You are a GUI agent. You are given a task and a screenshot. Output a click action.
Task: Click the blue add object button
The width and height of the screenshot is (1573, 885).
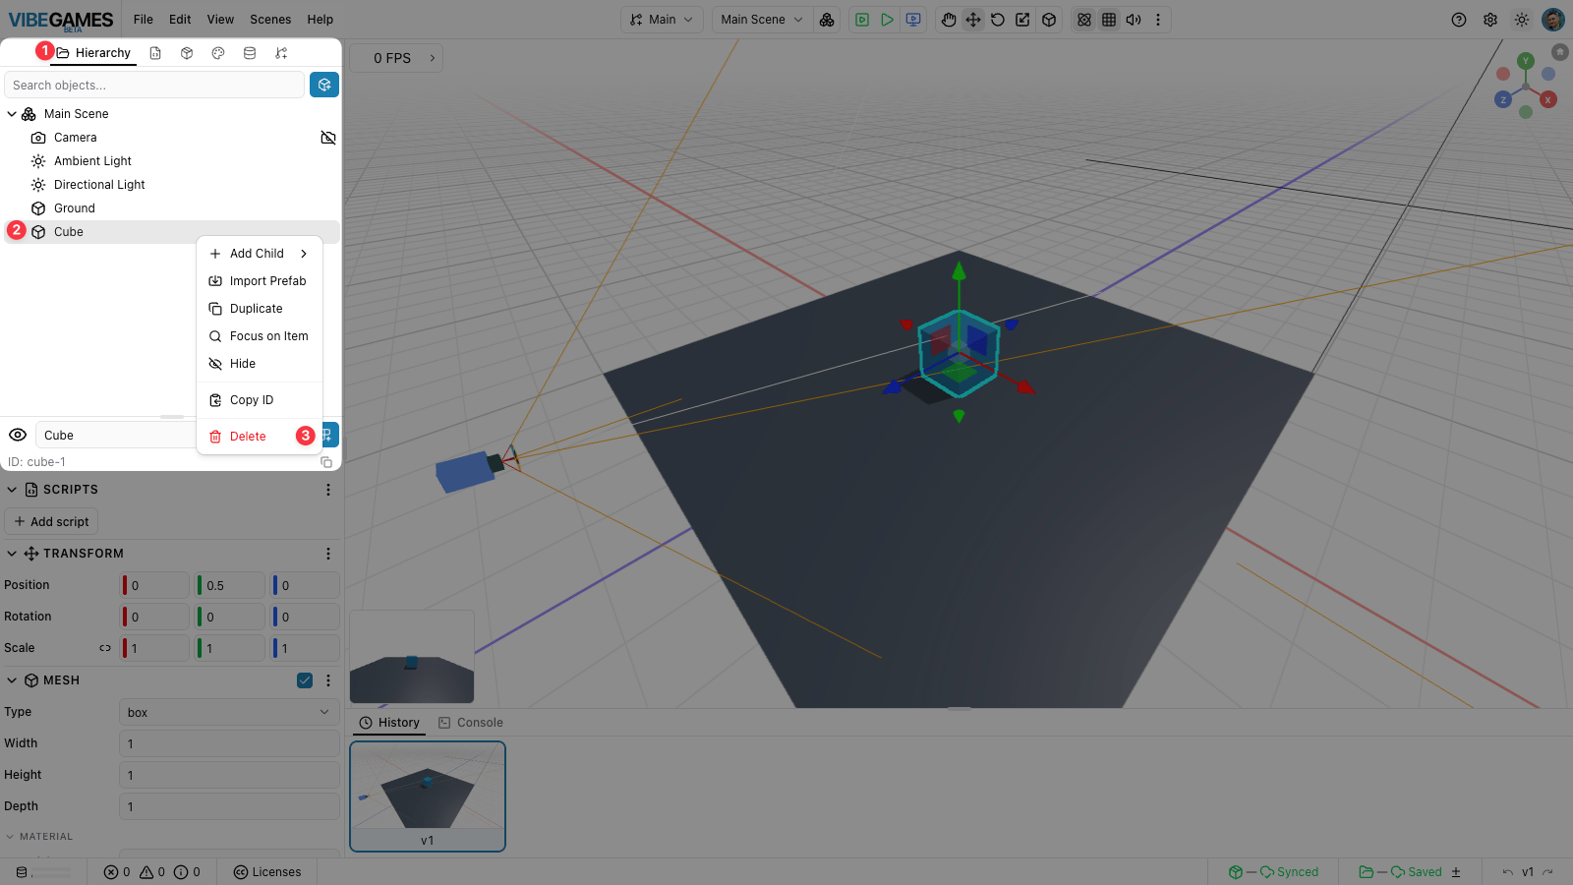(x=324, y=85)
